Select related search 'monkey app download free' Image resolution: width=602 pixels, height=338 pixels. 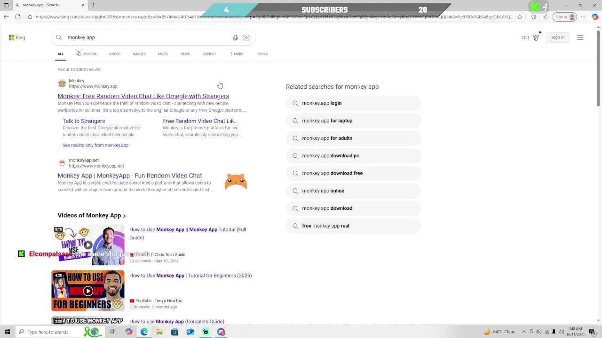point(354,173)
